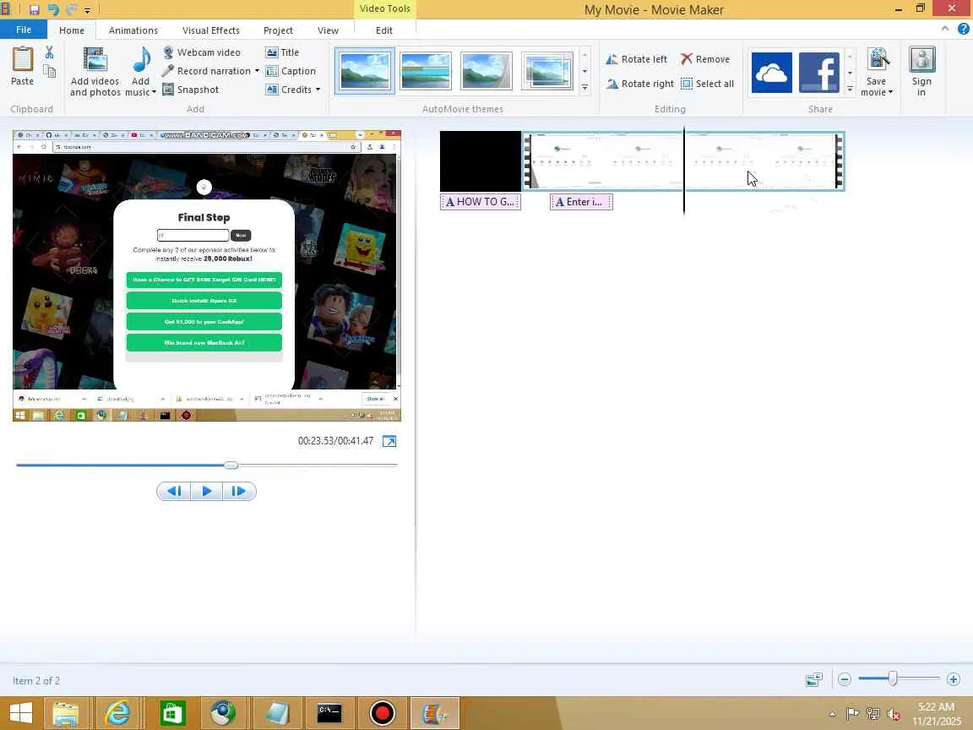Open Windows Start button
This screenshot has height=730, width=973.
(x=20, y=712)
